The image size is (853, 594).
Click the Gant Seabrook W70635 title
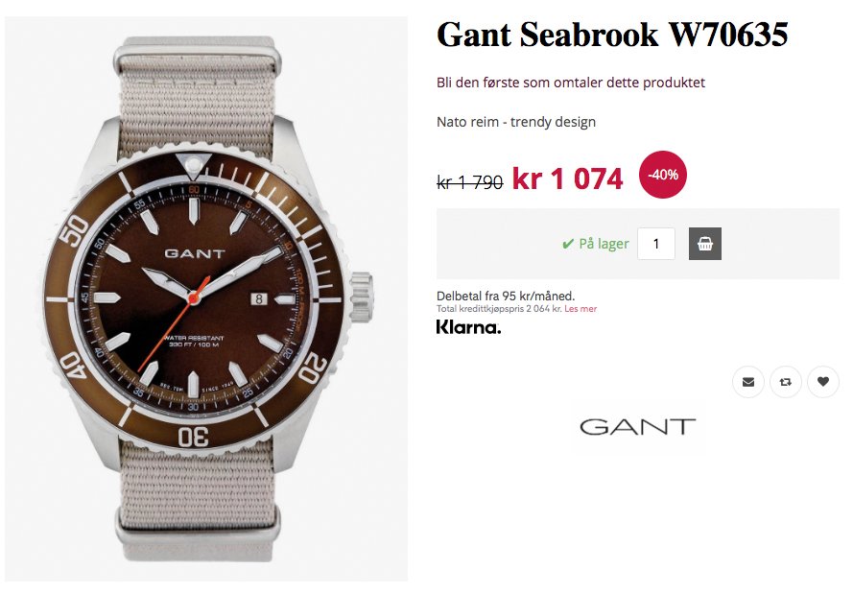click(x=612, y=35)
